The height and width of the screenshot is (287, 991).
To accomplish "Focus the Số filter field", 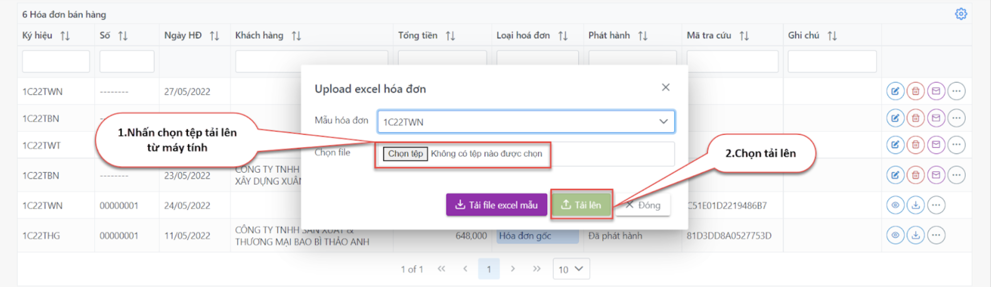I will coord(127,61).
